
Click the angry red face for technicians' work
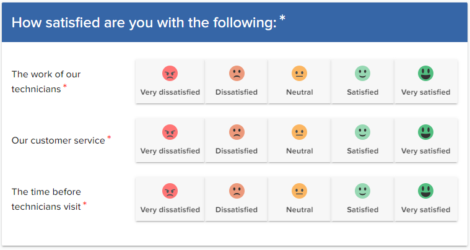pos(170,74)
